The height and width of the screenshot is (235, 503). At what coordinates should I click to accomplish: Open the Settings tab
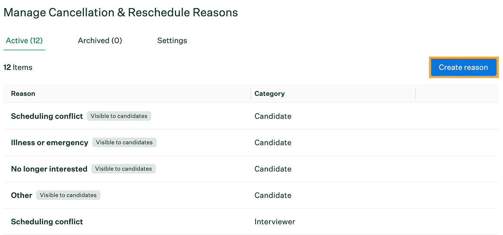click(x=172, y=41)
